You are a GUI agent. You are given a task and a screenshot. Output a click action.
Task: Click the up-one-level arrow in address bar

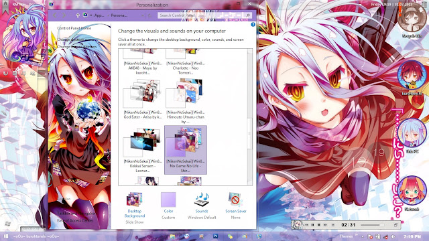pos(78,15)
